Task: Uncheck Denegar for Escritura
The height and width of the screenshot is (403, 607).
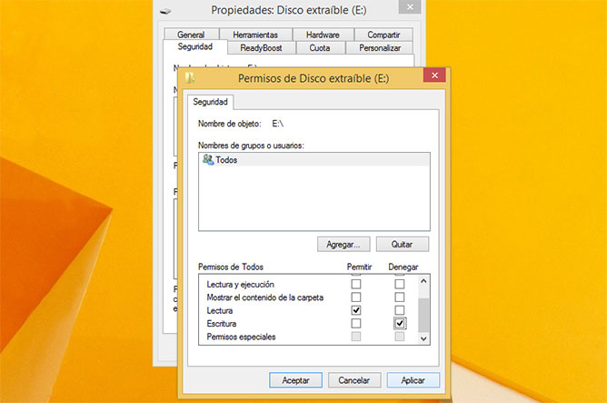Action: coord(400,323)
